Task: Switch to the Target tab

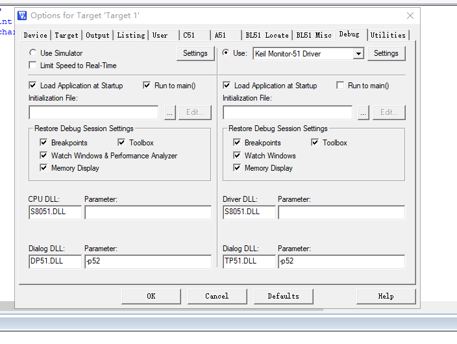Action: 66,35
